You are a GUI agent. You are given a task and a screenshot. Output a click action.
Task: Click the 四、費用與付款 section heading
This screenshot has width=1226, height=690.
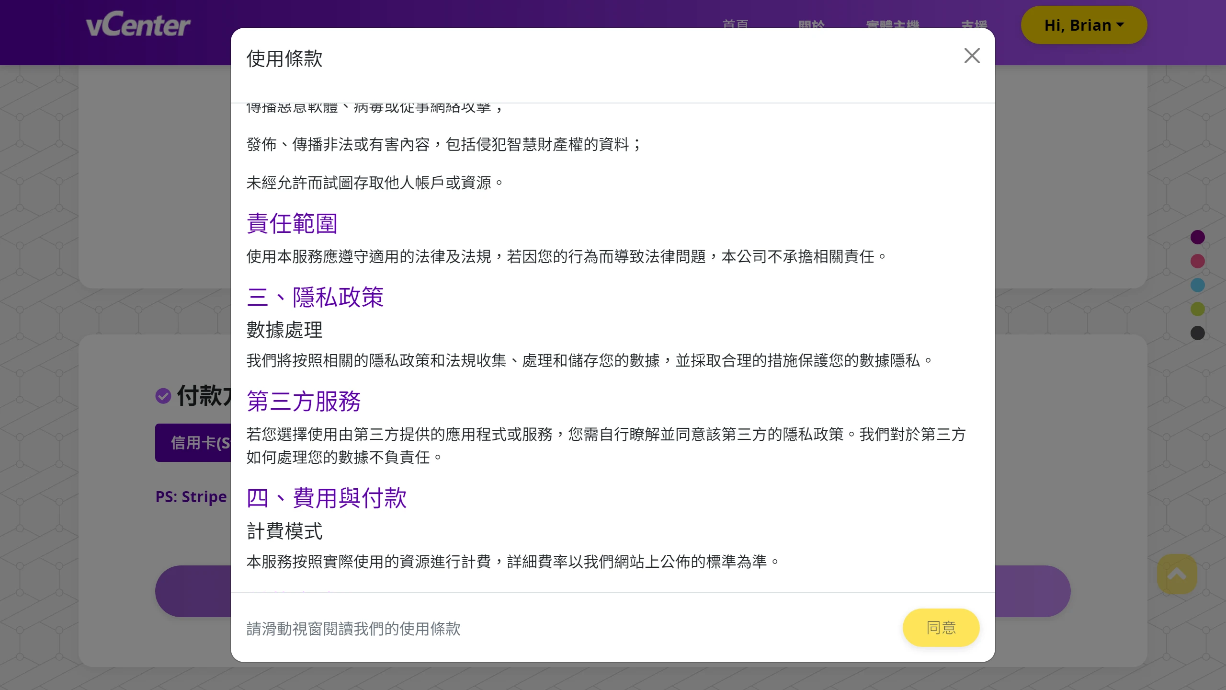pyautogui.click(x=326, y=498)
